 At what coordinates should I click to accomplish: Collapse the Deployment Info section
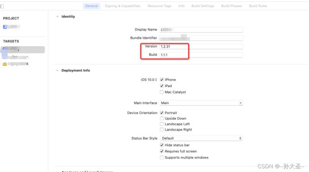coord(58,71)
